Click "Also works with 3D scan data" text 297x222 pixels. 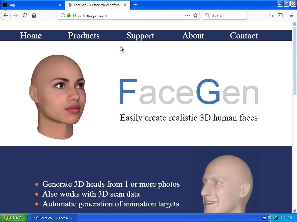pos(91,194)
